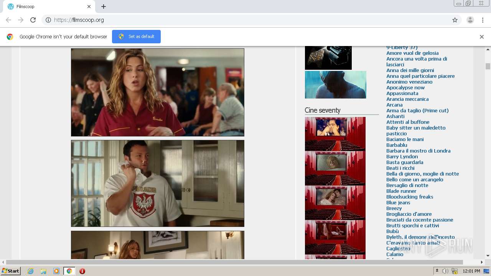The height and width of the screenshot is (276, 491).
Task: Open Ancora una volta prima di lasciarci link
Action: coord(417,62)
